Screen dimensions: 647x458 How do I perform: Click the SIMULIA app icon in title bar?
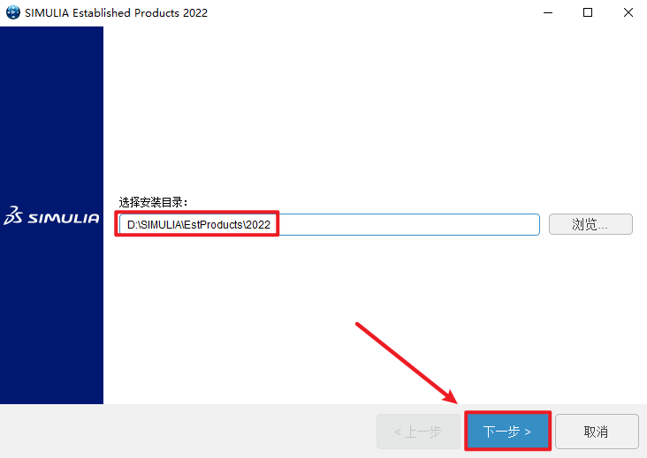click(x=12, y=12)
